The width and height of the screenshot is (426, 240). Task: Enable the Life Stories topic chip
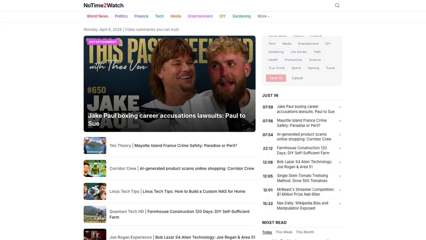(x=299, y=52)
